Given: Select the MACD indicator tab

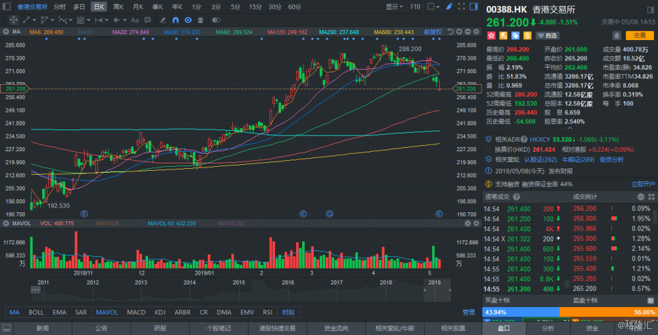Looking at the screenshot, I should [136, 313].
